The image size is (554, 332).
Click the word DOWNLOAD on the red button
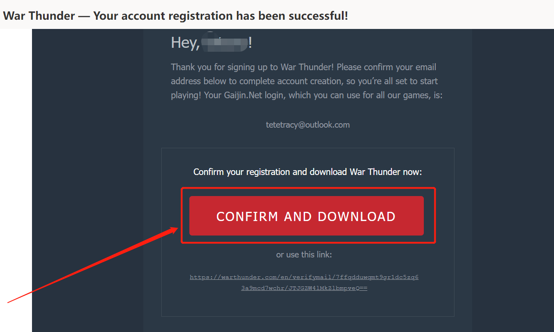pos(356,216)
